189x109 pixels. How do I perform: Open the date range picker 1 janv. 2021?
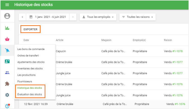[48, 17]
